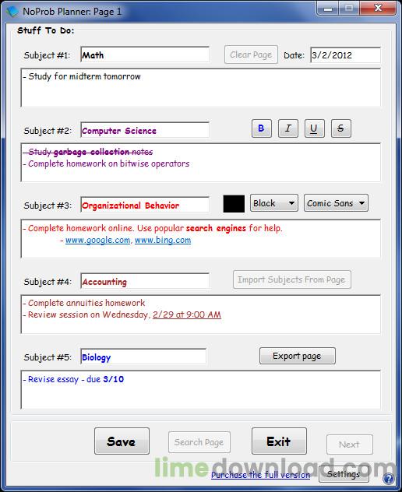This screenshot has height=492, width=402.
Task: Click the Clear Page button
Action: (x=251, y=54)
